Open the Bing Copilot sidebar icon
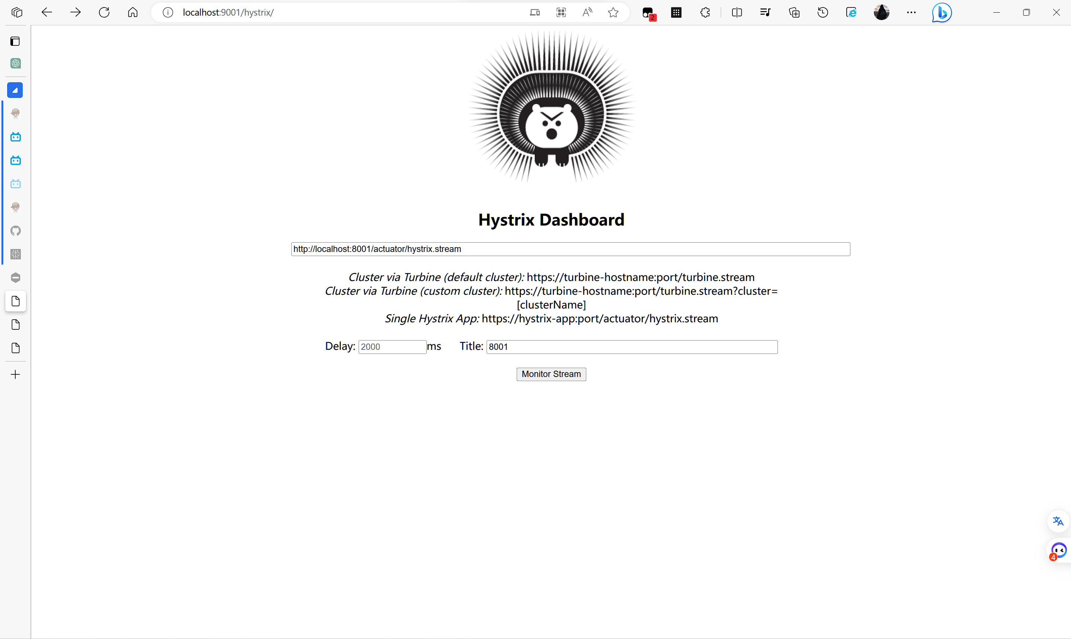The image size is (1071, 639). [941, 13]
